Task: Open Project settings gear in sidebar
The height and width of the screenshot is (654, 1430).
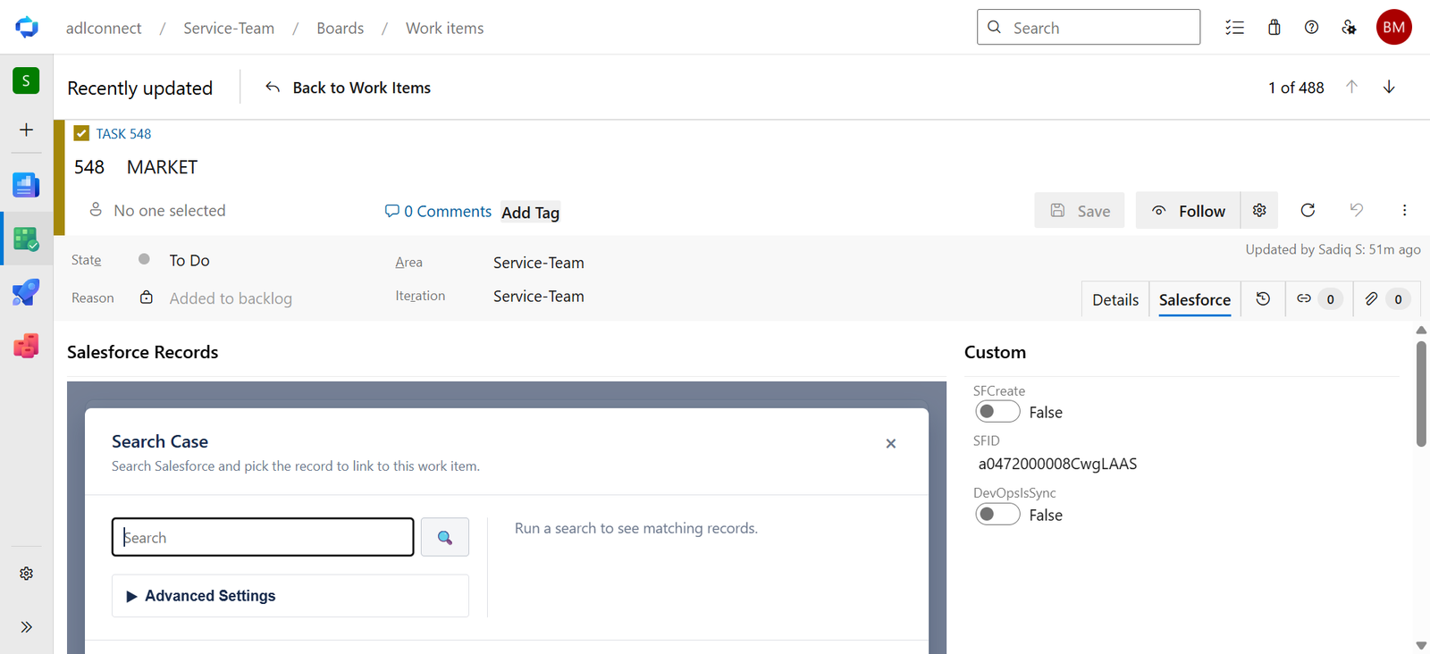Action: [26, 574]
